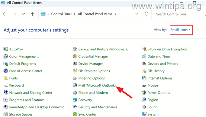Open the Indexing Options icon

tap(75, 78)
